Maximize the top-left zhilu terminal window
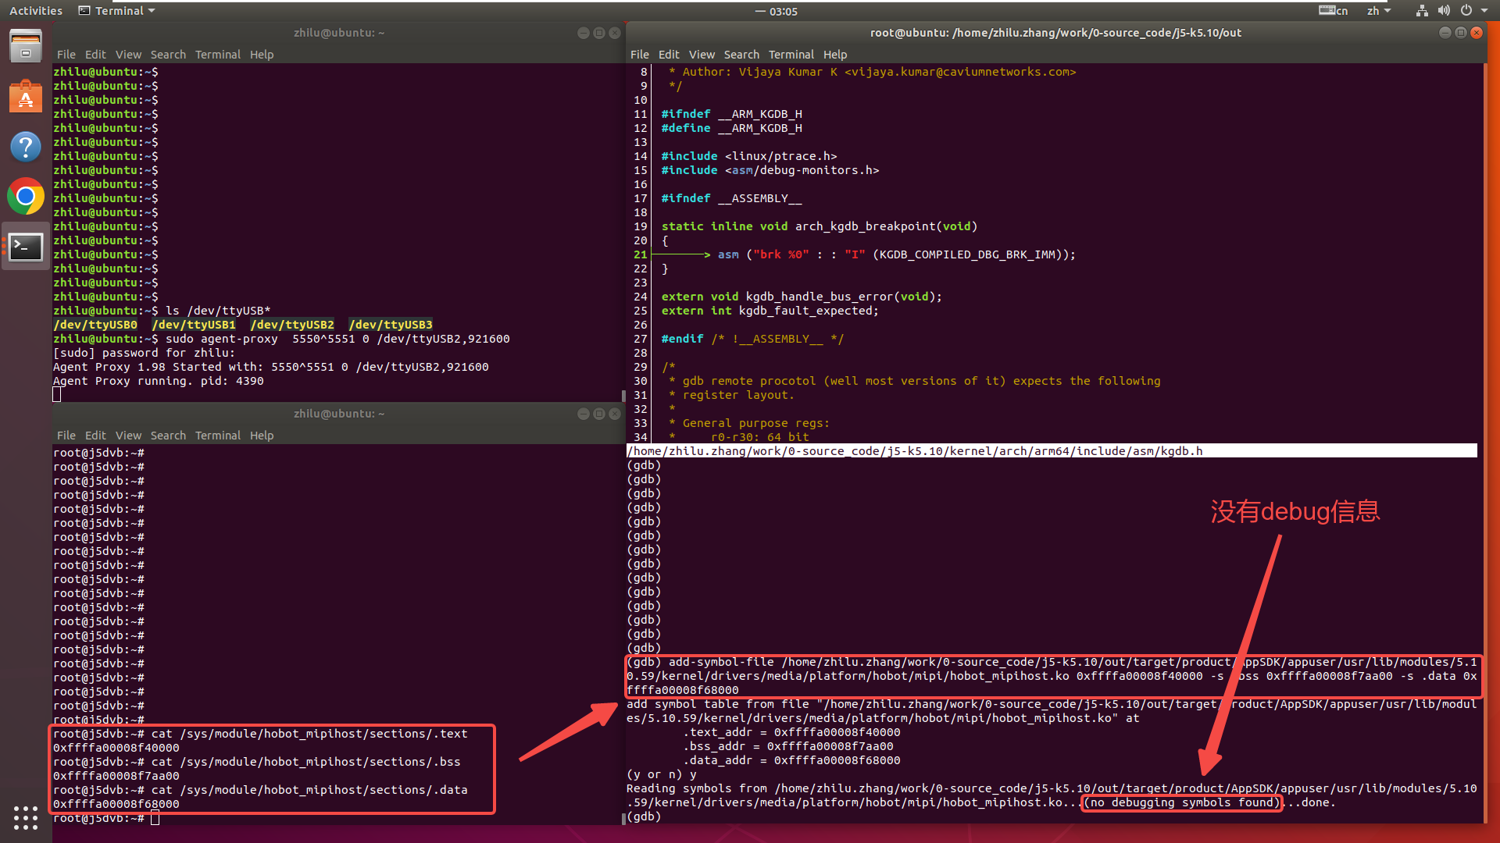 (x=599, y=33)
